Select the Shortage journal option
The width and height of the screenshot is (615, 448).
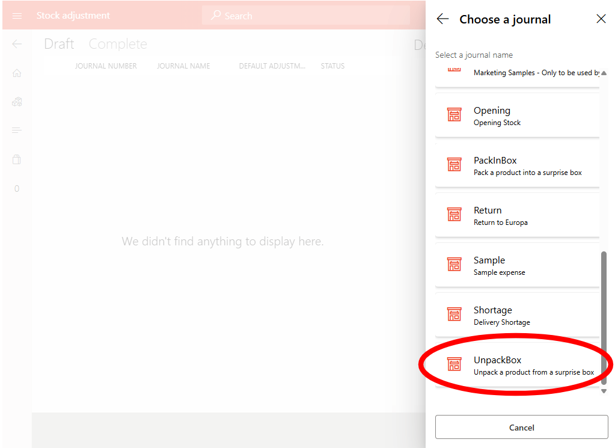(x=517, y=315)
